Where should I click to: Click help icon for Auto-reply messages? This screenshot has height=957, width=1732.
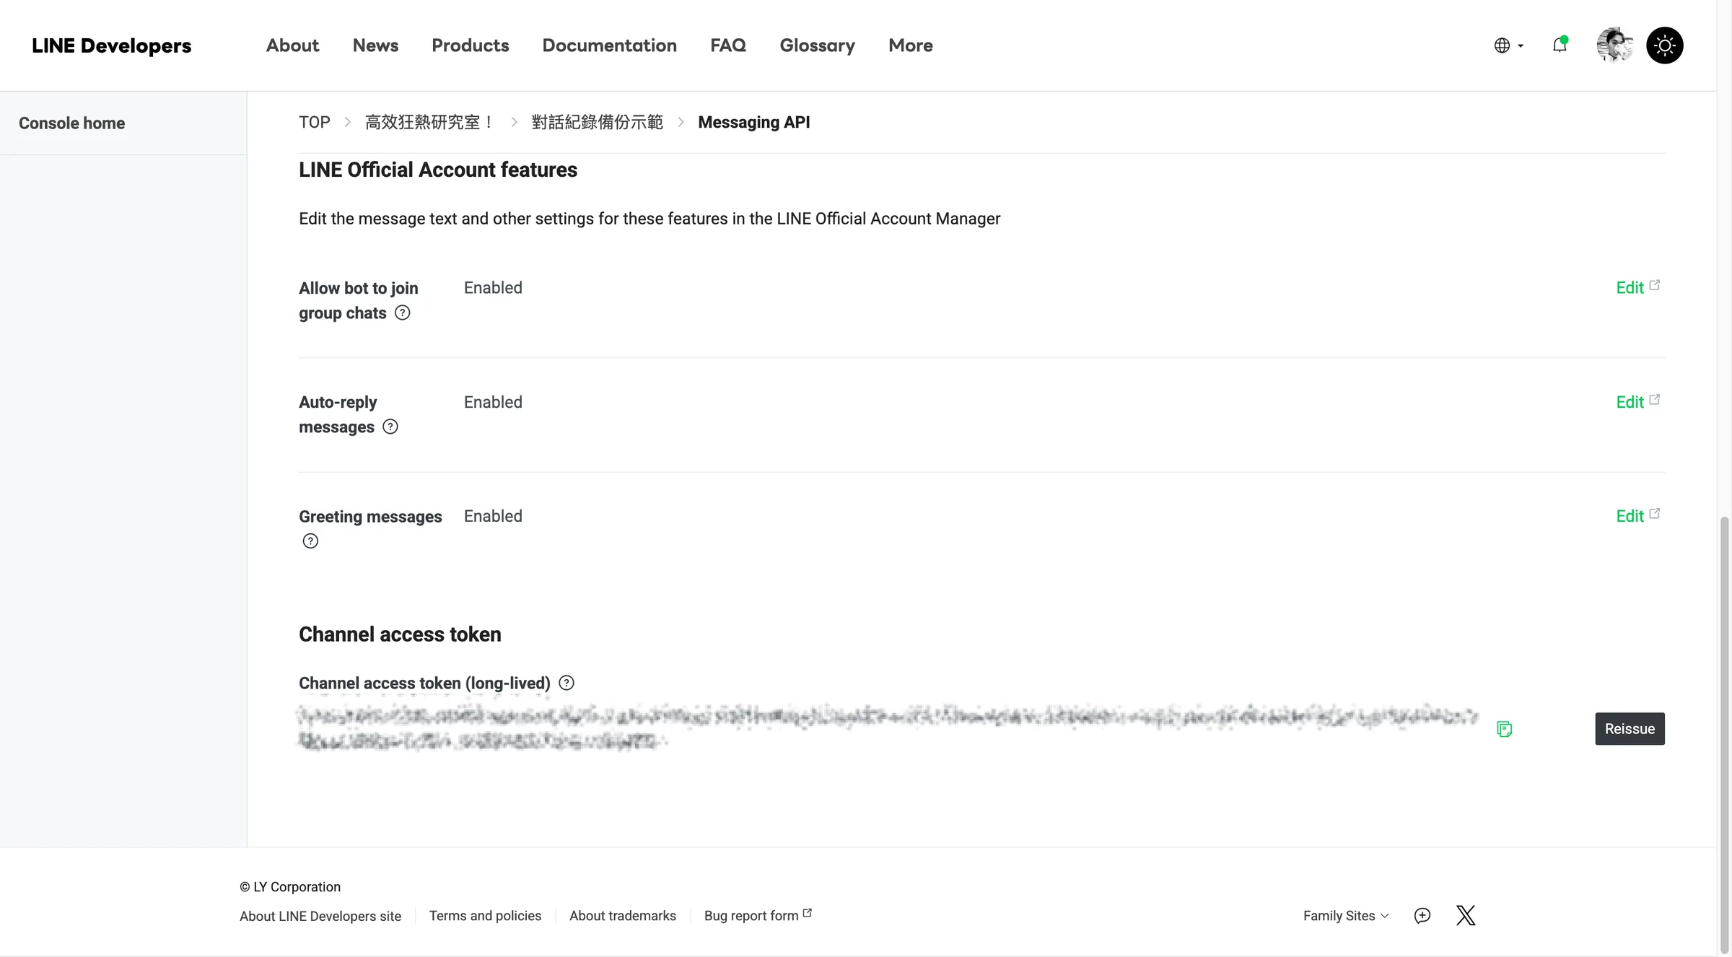(390, 427)
